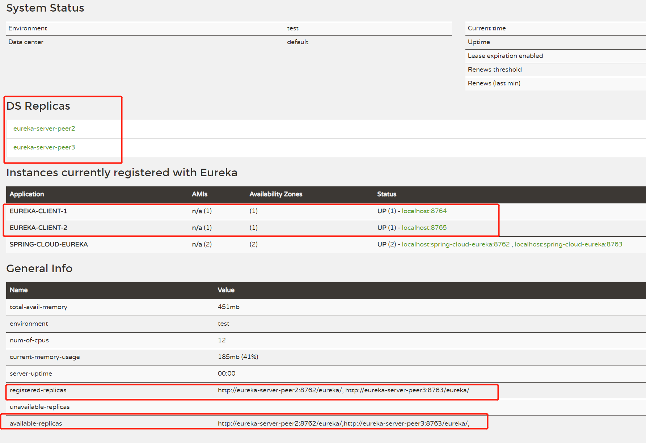
Task: Select the 451mb memory value
Action: (229, 307)
